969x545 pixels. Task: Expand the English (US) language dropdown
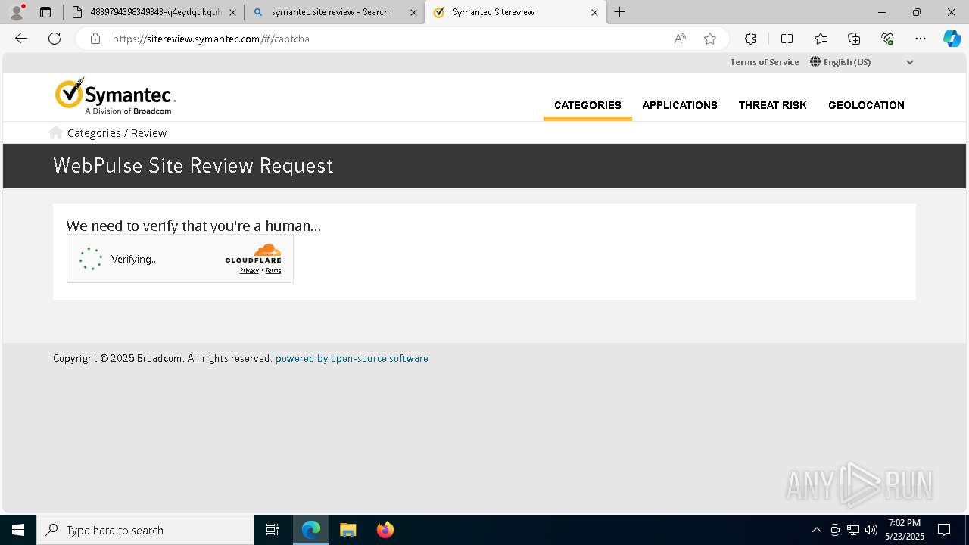point(862,62)
